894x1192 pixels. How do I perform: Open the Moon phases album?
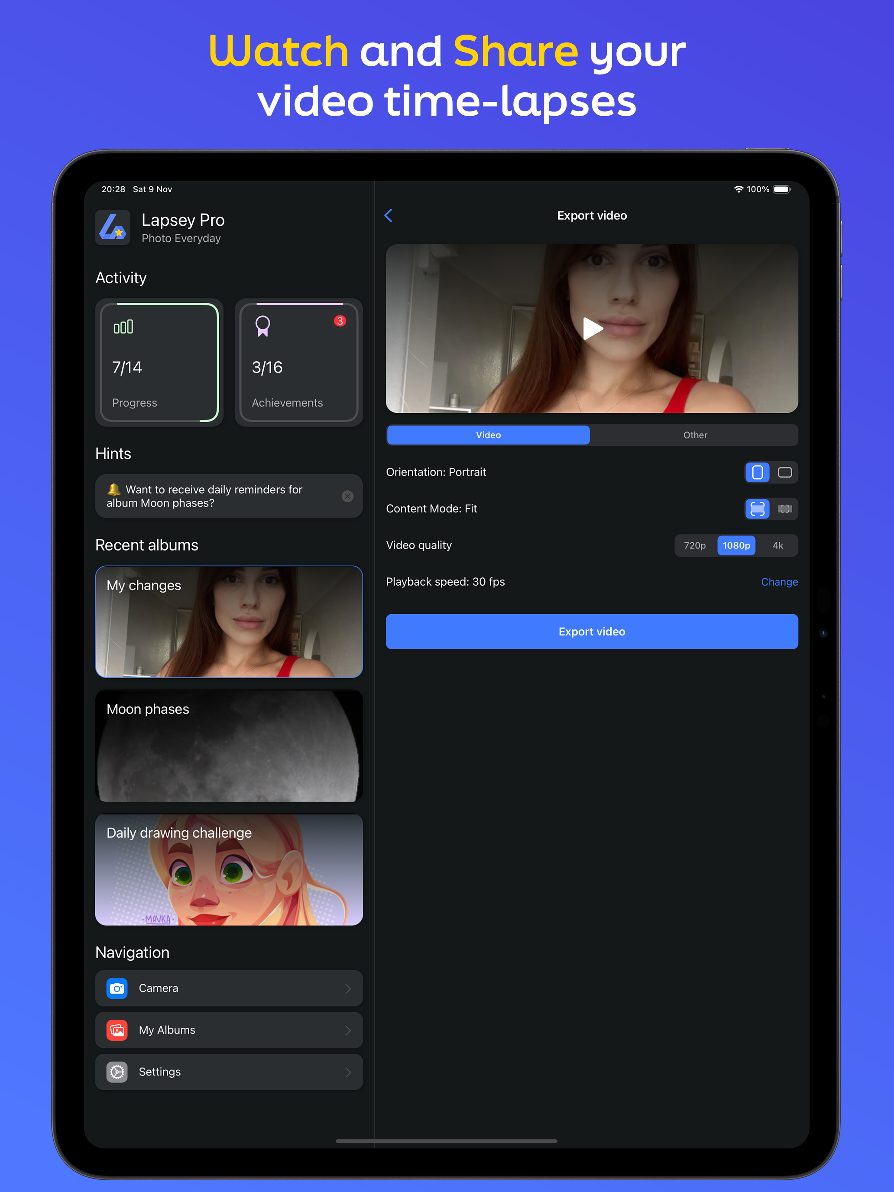[x=229, y=746]
